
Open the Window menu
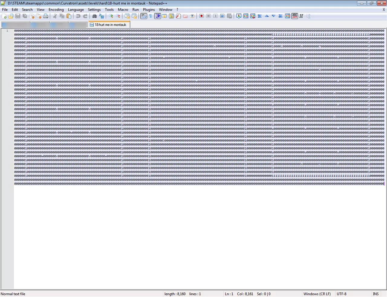tap(166, 10)
